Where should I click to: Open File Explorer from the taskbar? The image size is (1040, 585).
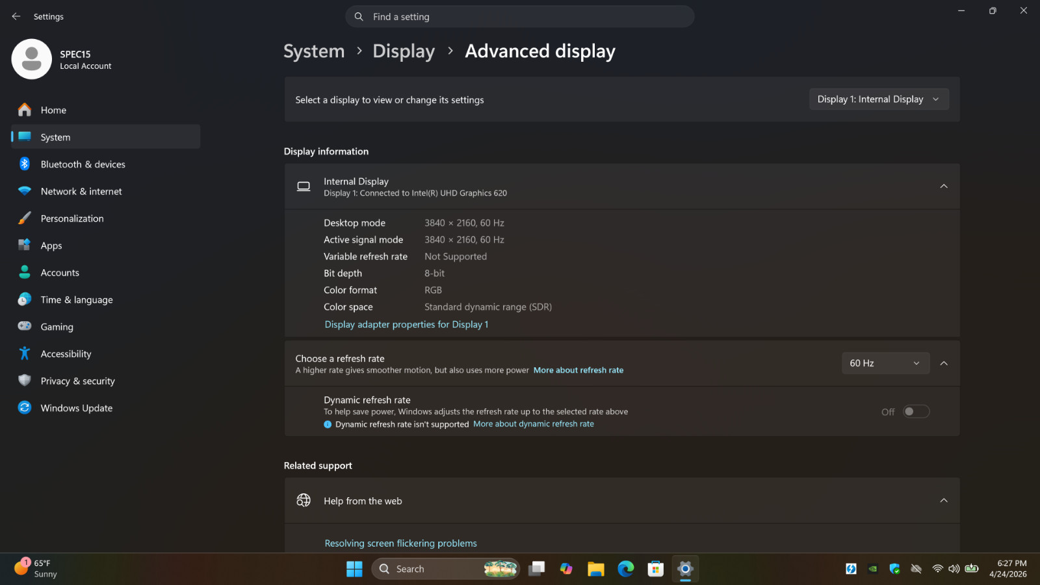click(x=596, y=569)
